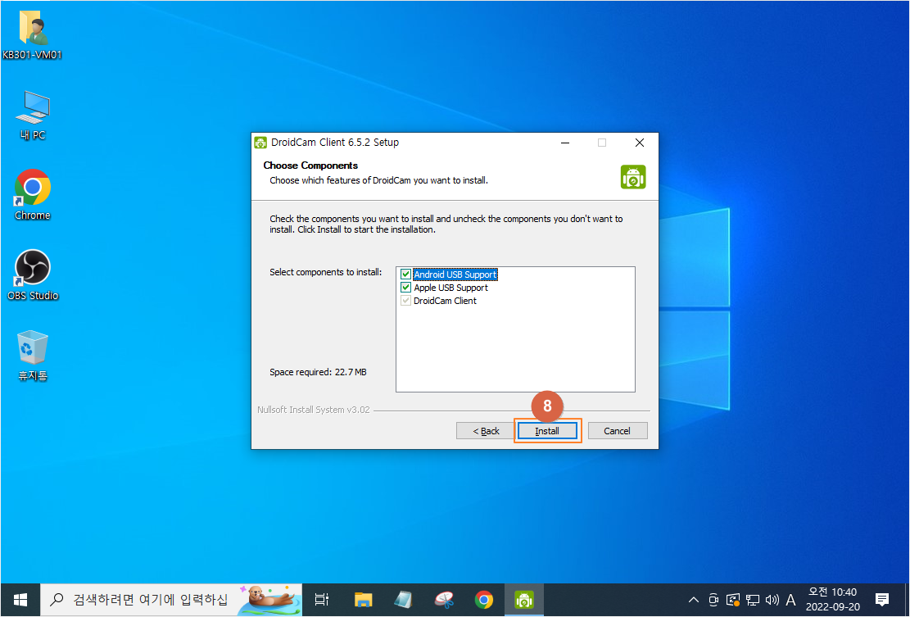Close the DroidCam setup window

(639, 143)
